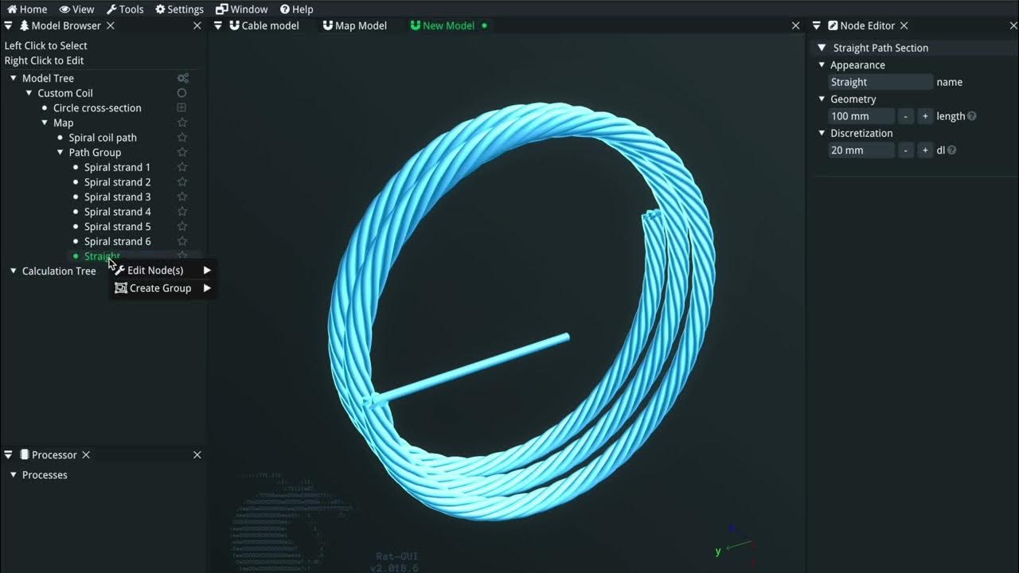Toggle the star beside Spiral strand 4
This screenshot has width=1019, height=573.
(x=182, y=212)
